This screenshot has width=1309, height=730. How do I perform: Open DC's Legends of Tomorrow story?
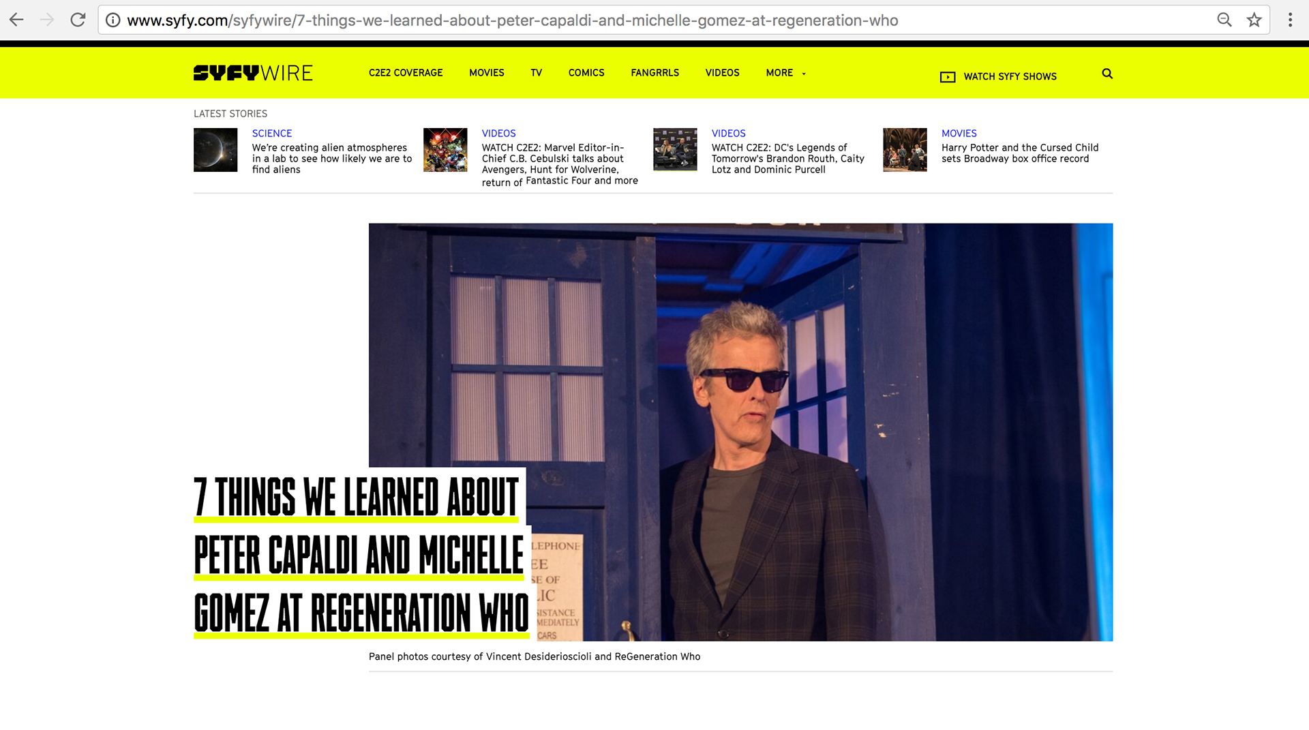point(787,159)
